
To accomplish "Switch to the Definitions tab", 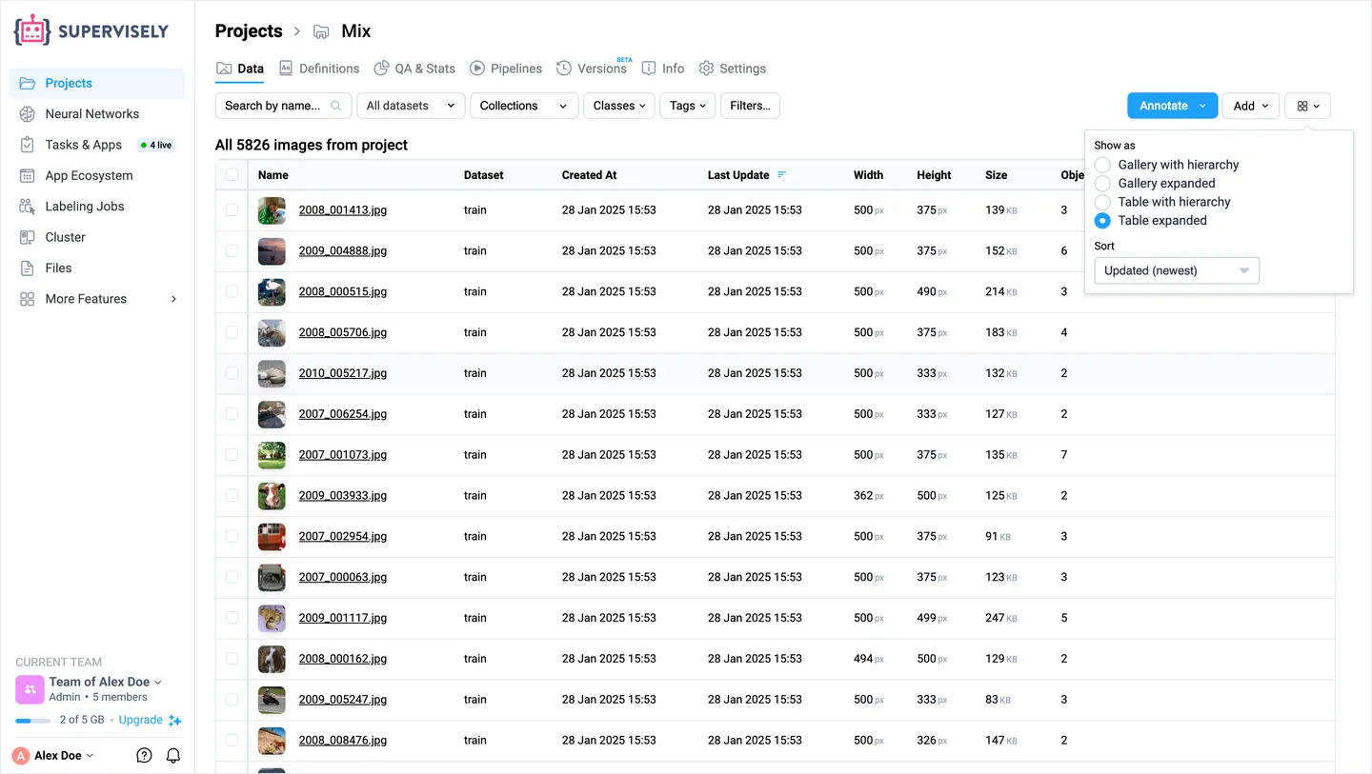I will [319, 69].
